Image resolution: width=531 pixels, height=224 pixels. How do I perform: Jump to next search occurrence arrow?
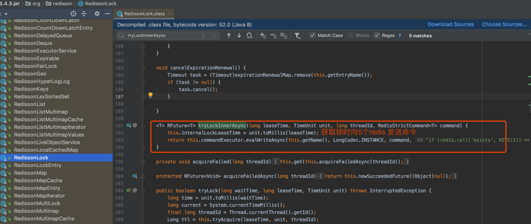[x=239, y=36]
